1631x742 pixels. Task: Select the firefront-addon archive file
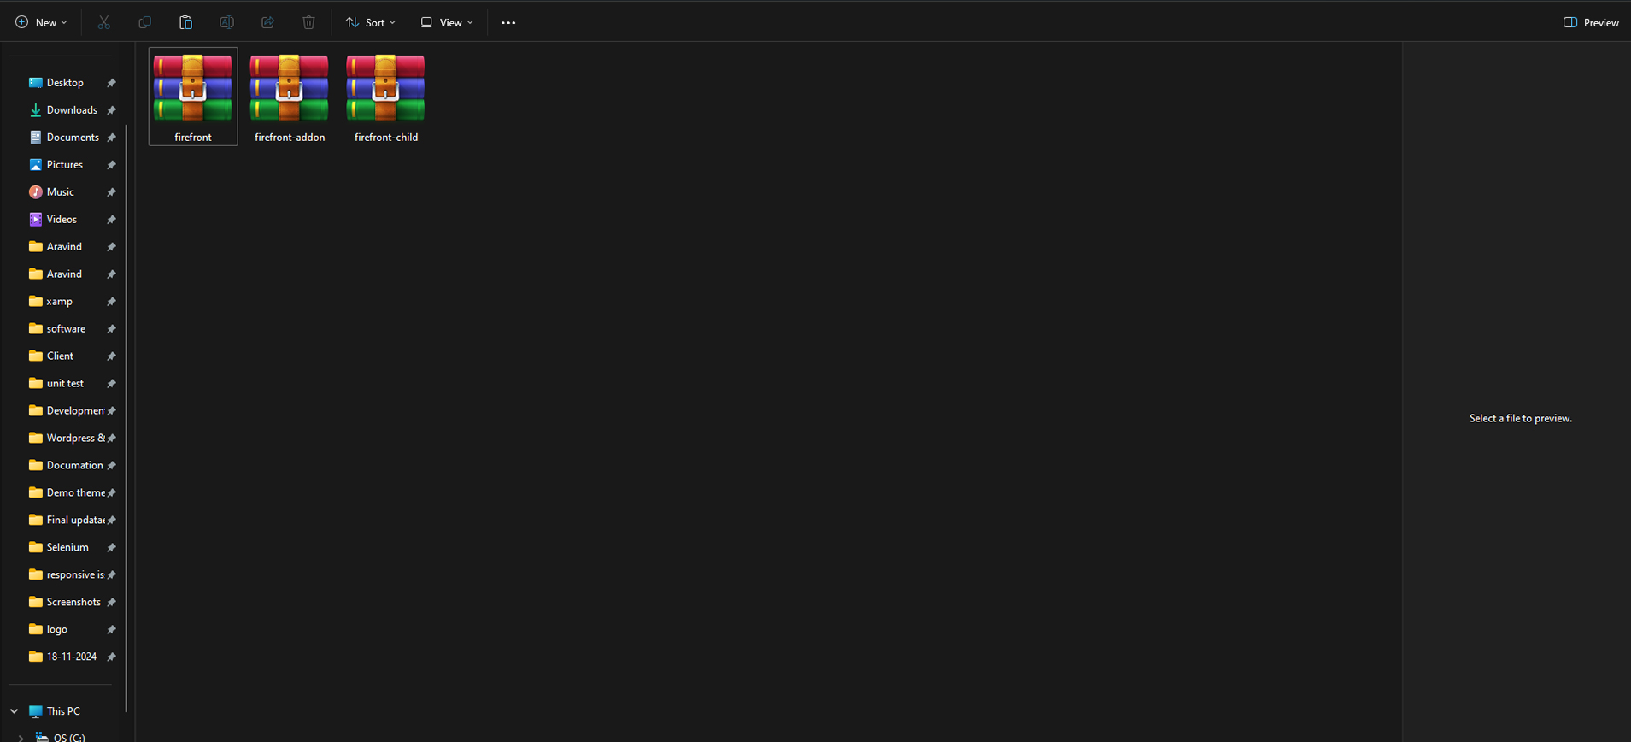coord(290,97)
